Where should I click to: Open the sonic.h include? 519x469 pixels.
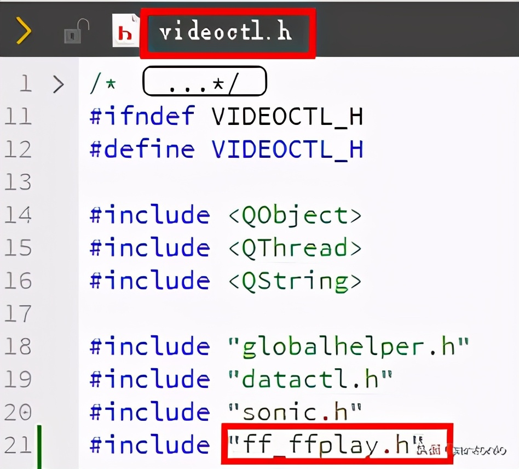[x=295, y=411]
